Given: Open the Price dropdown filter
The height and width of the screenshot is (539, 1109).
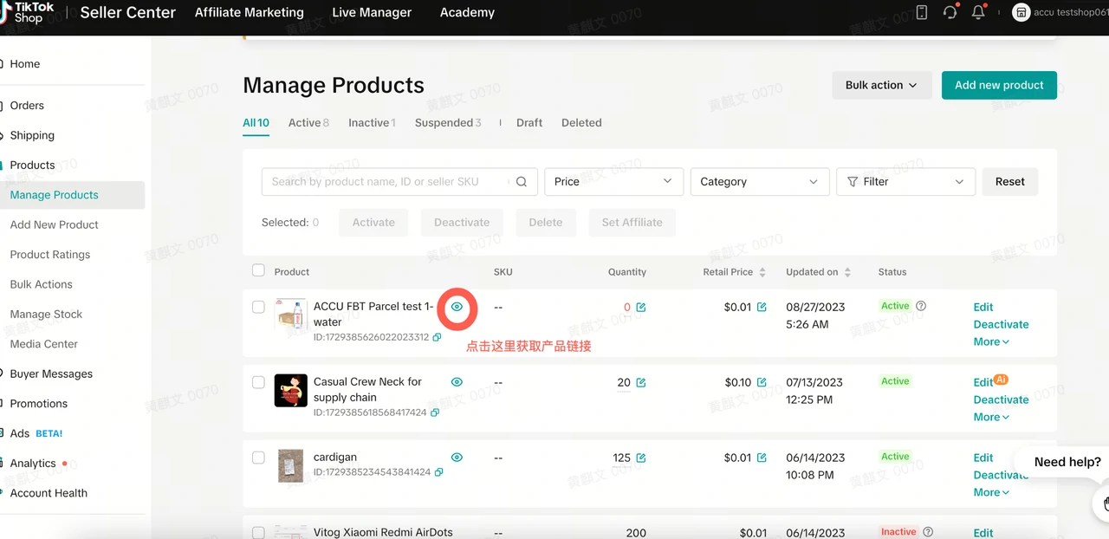Looking at the screenshot, I should coord(613,182).
